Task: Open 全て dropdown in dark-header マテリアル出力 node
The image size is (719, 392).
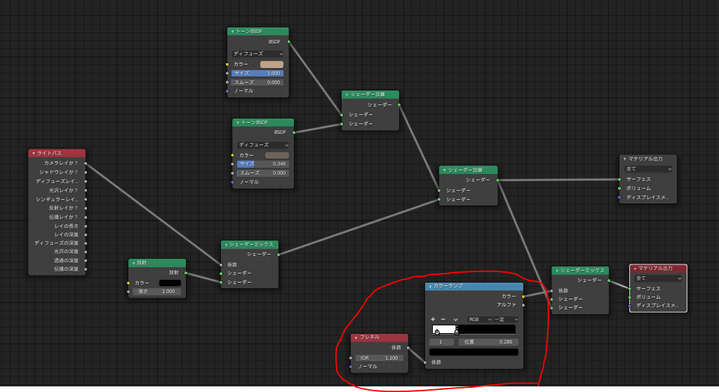Action: pyautogui.click(x=648, y=169)
